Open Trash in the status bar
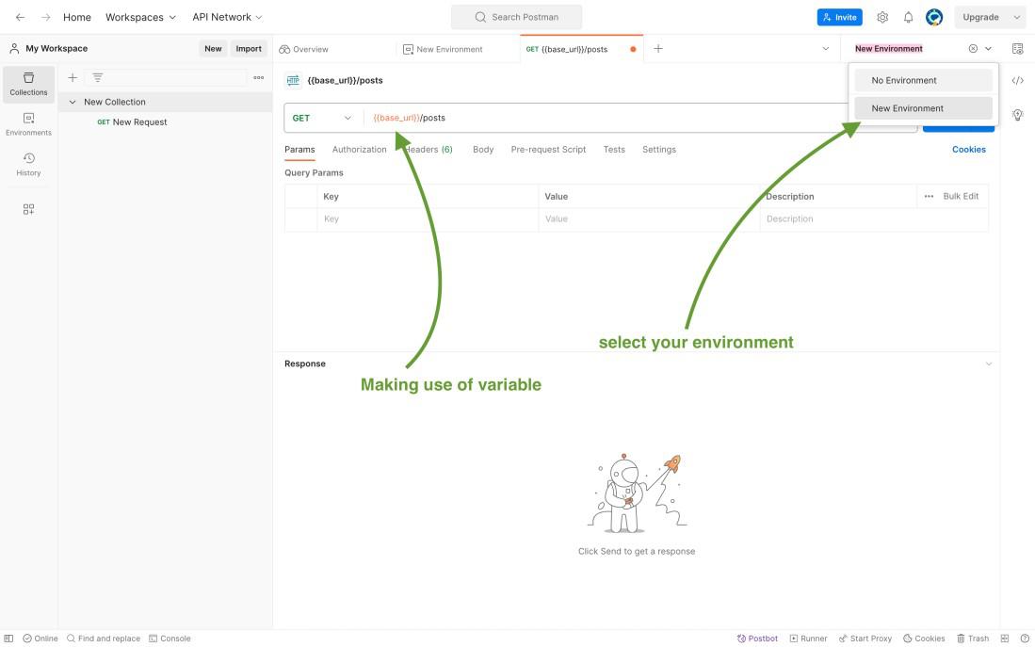 pyautogui.click(x=972, y=639)
